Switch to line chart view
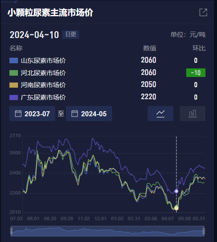Image resolution: width=217 pixels, height=242 pixels. click(161, 114)
